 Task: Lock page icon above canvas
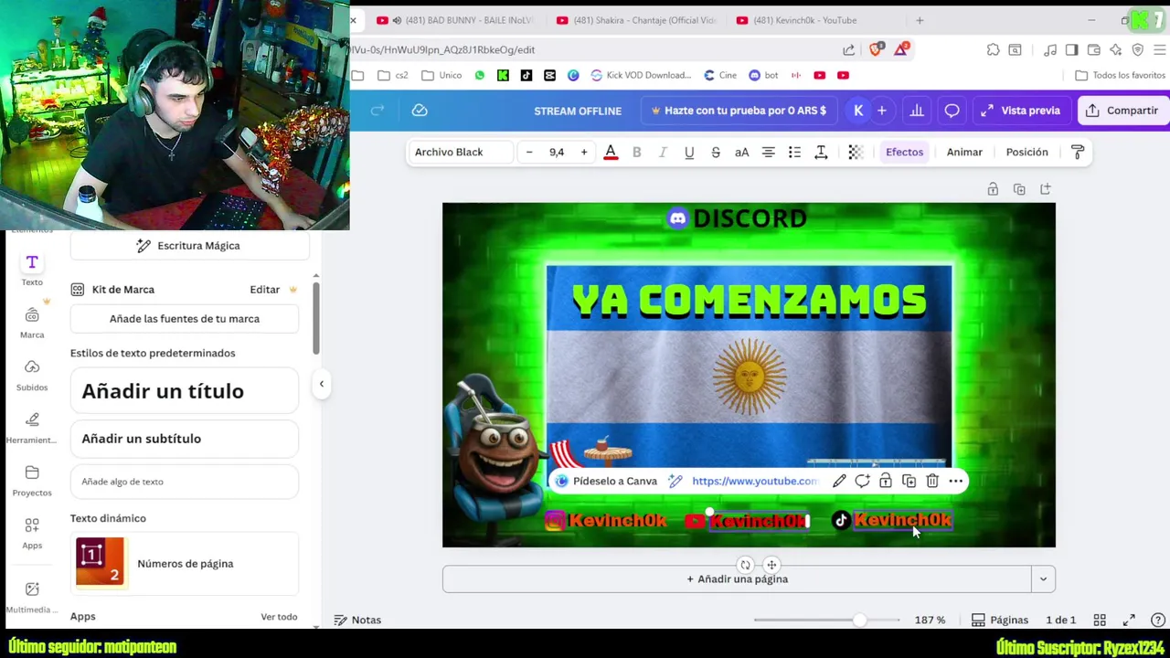(993, 189)
